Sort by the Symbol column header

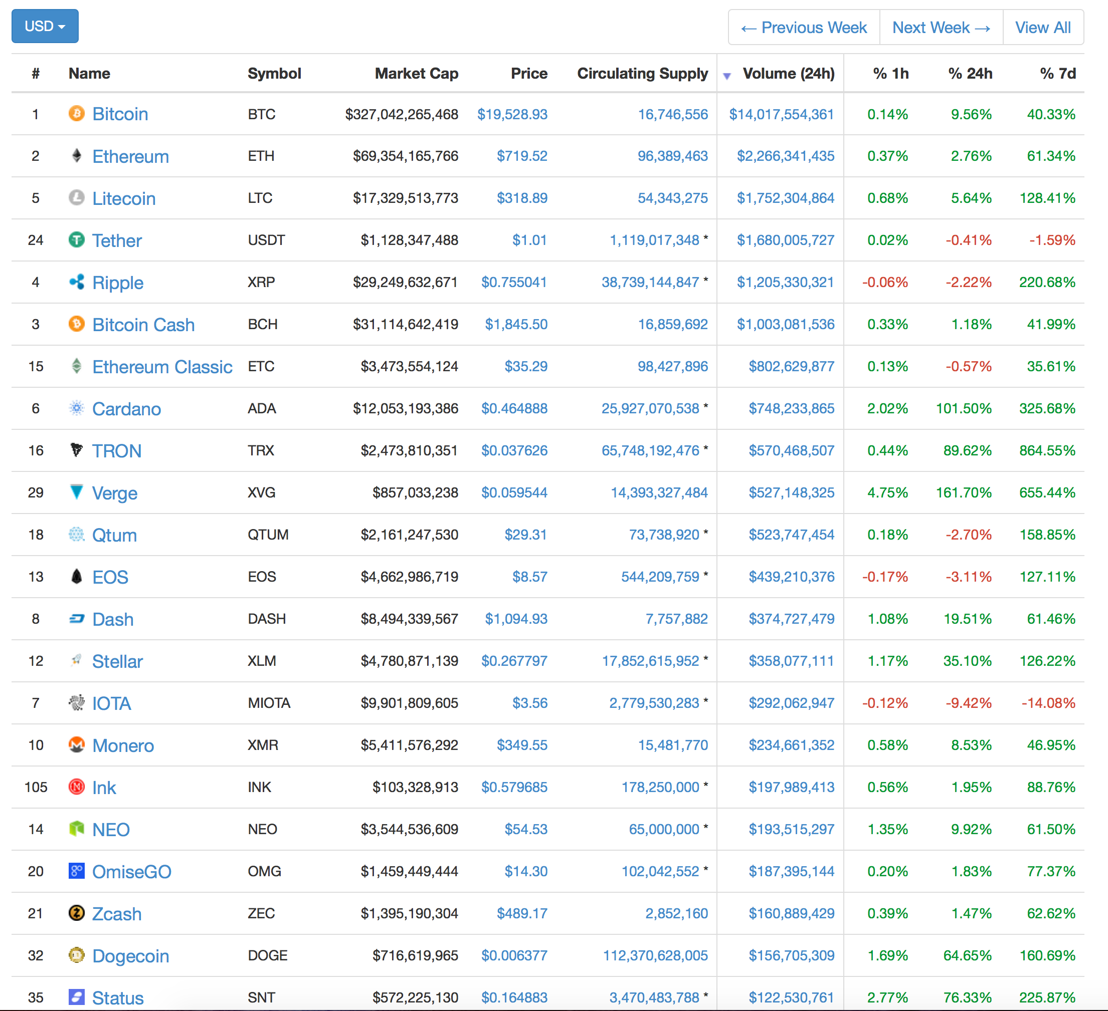point(274,74)
